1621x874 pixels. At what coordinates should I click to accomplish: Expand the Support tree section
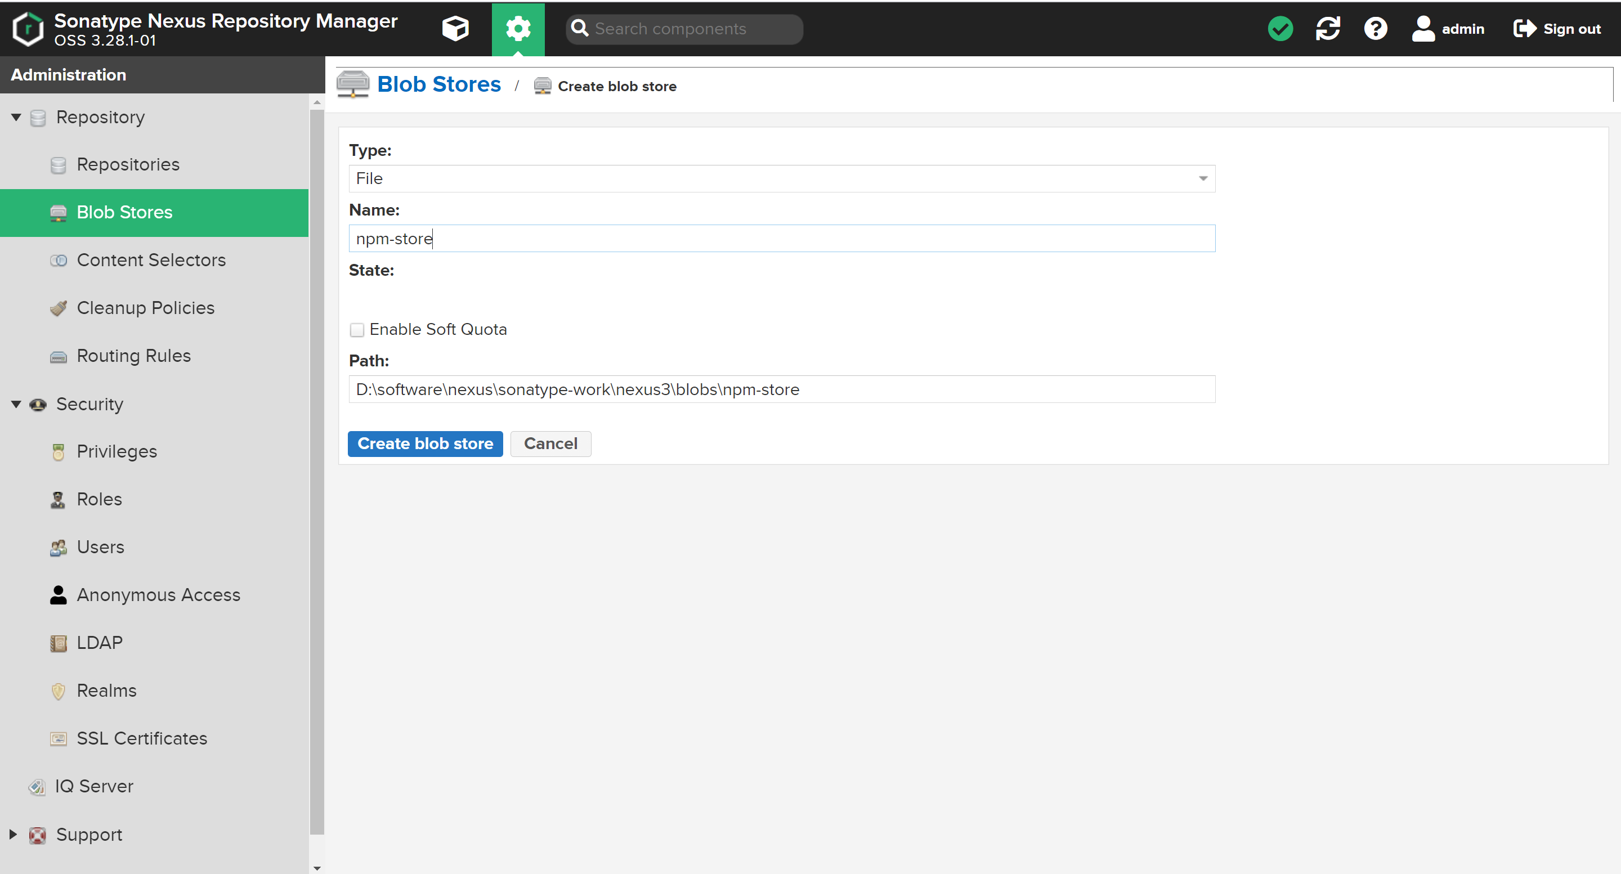pos(13,835)
